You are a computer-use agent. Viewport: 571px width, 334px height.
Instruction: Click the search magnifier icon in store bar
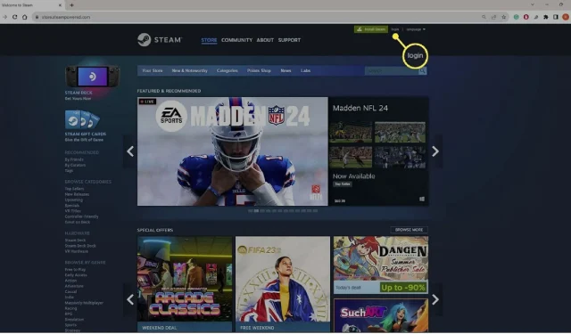point(422,71)
